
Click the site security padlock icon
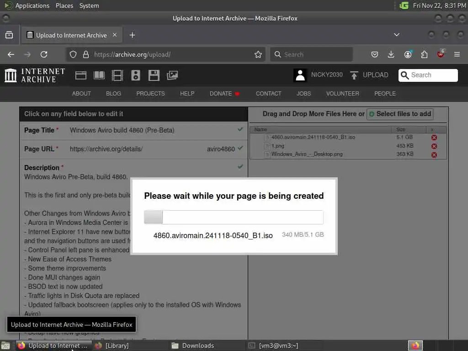pos(85,54)
